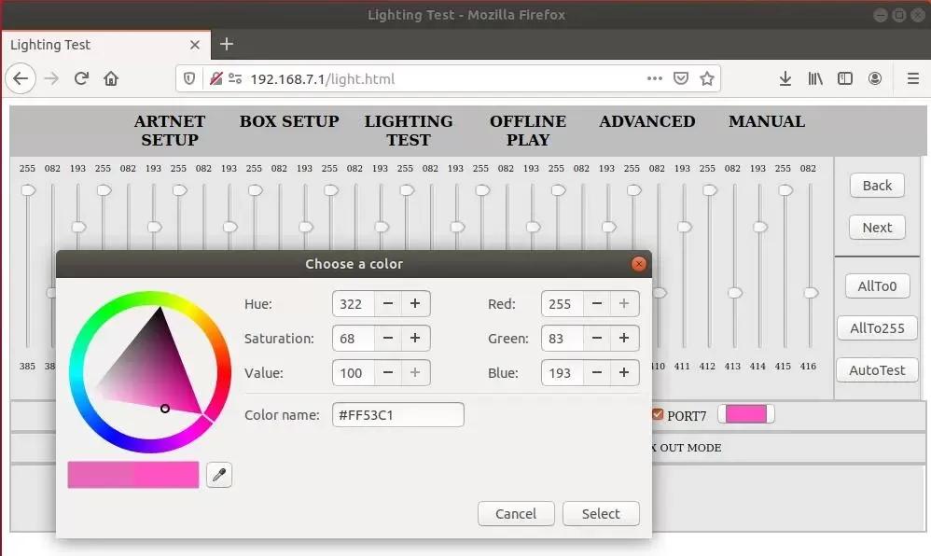
Task: Switch to the OFFLINE PLAY page
Action: (528, 131)
